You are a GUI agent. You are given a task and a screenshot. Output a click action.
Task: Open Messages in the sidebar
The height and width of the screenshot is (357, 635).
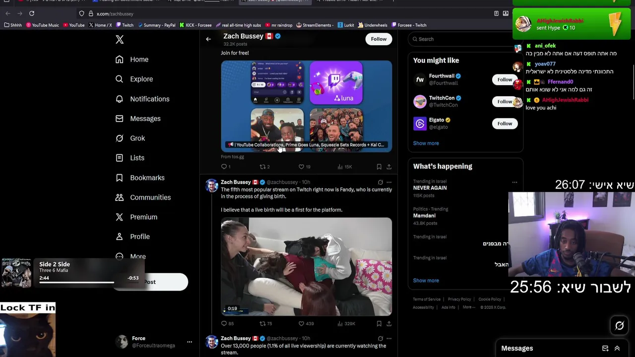[x=138, y=119]
